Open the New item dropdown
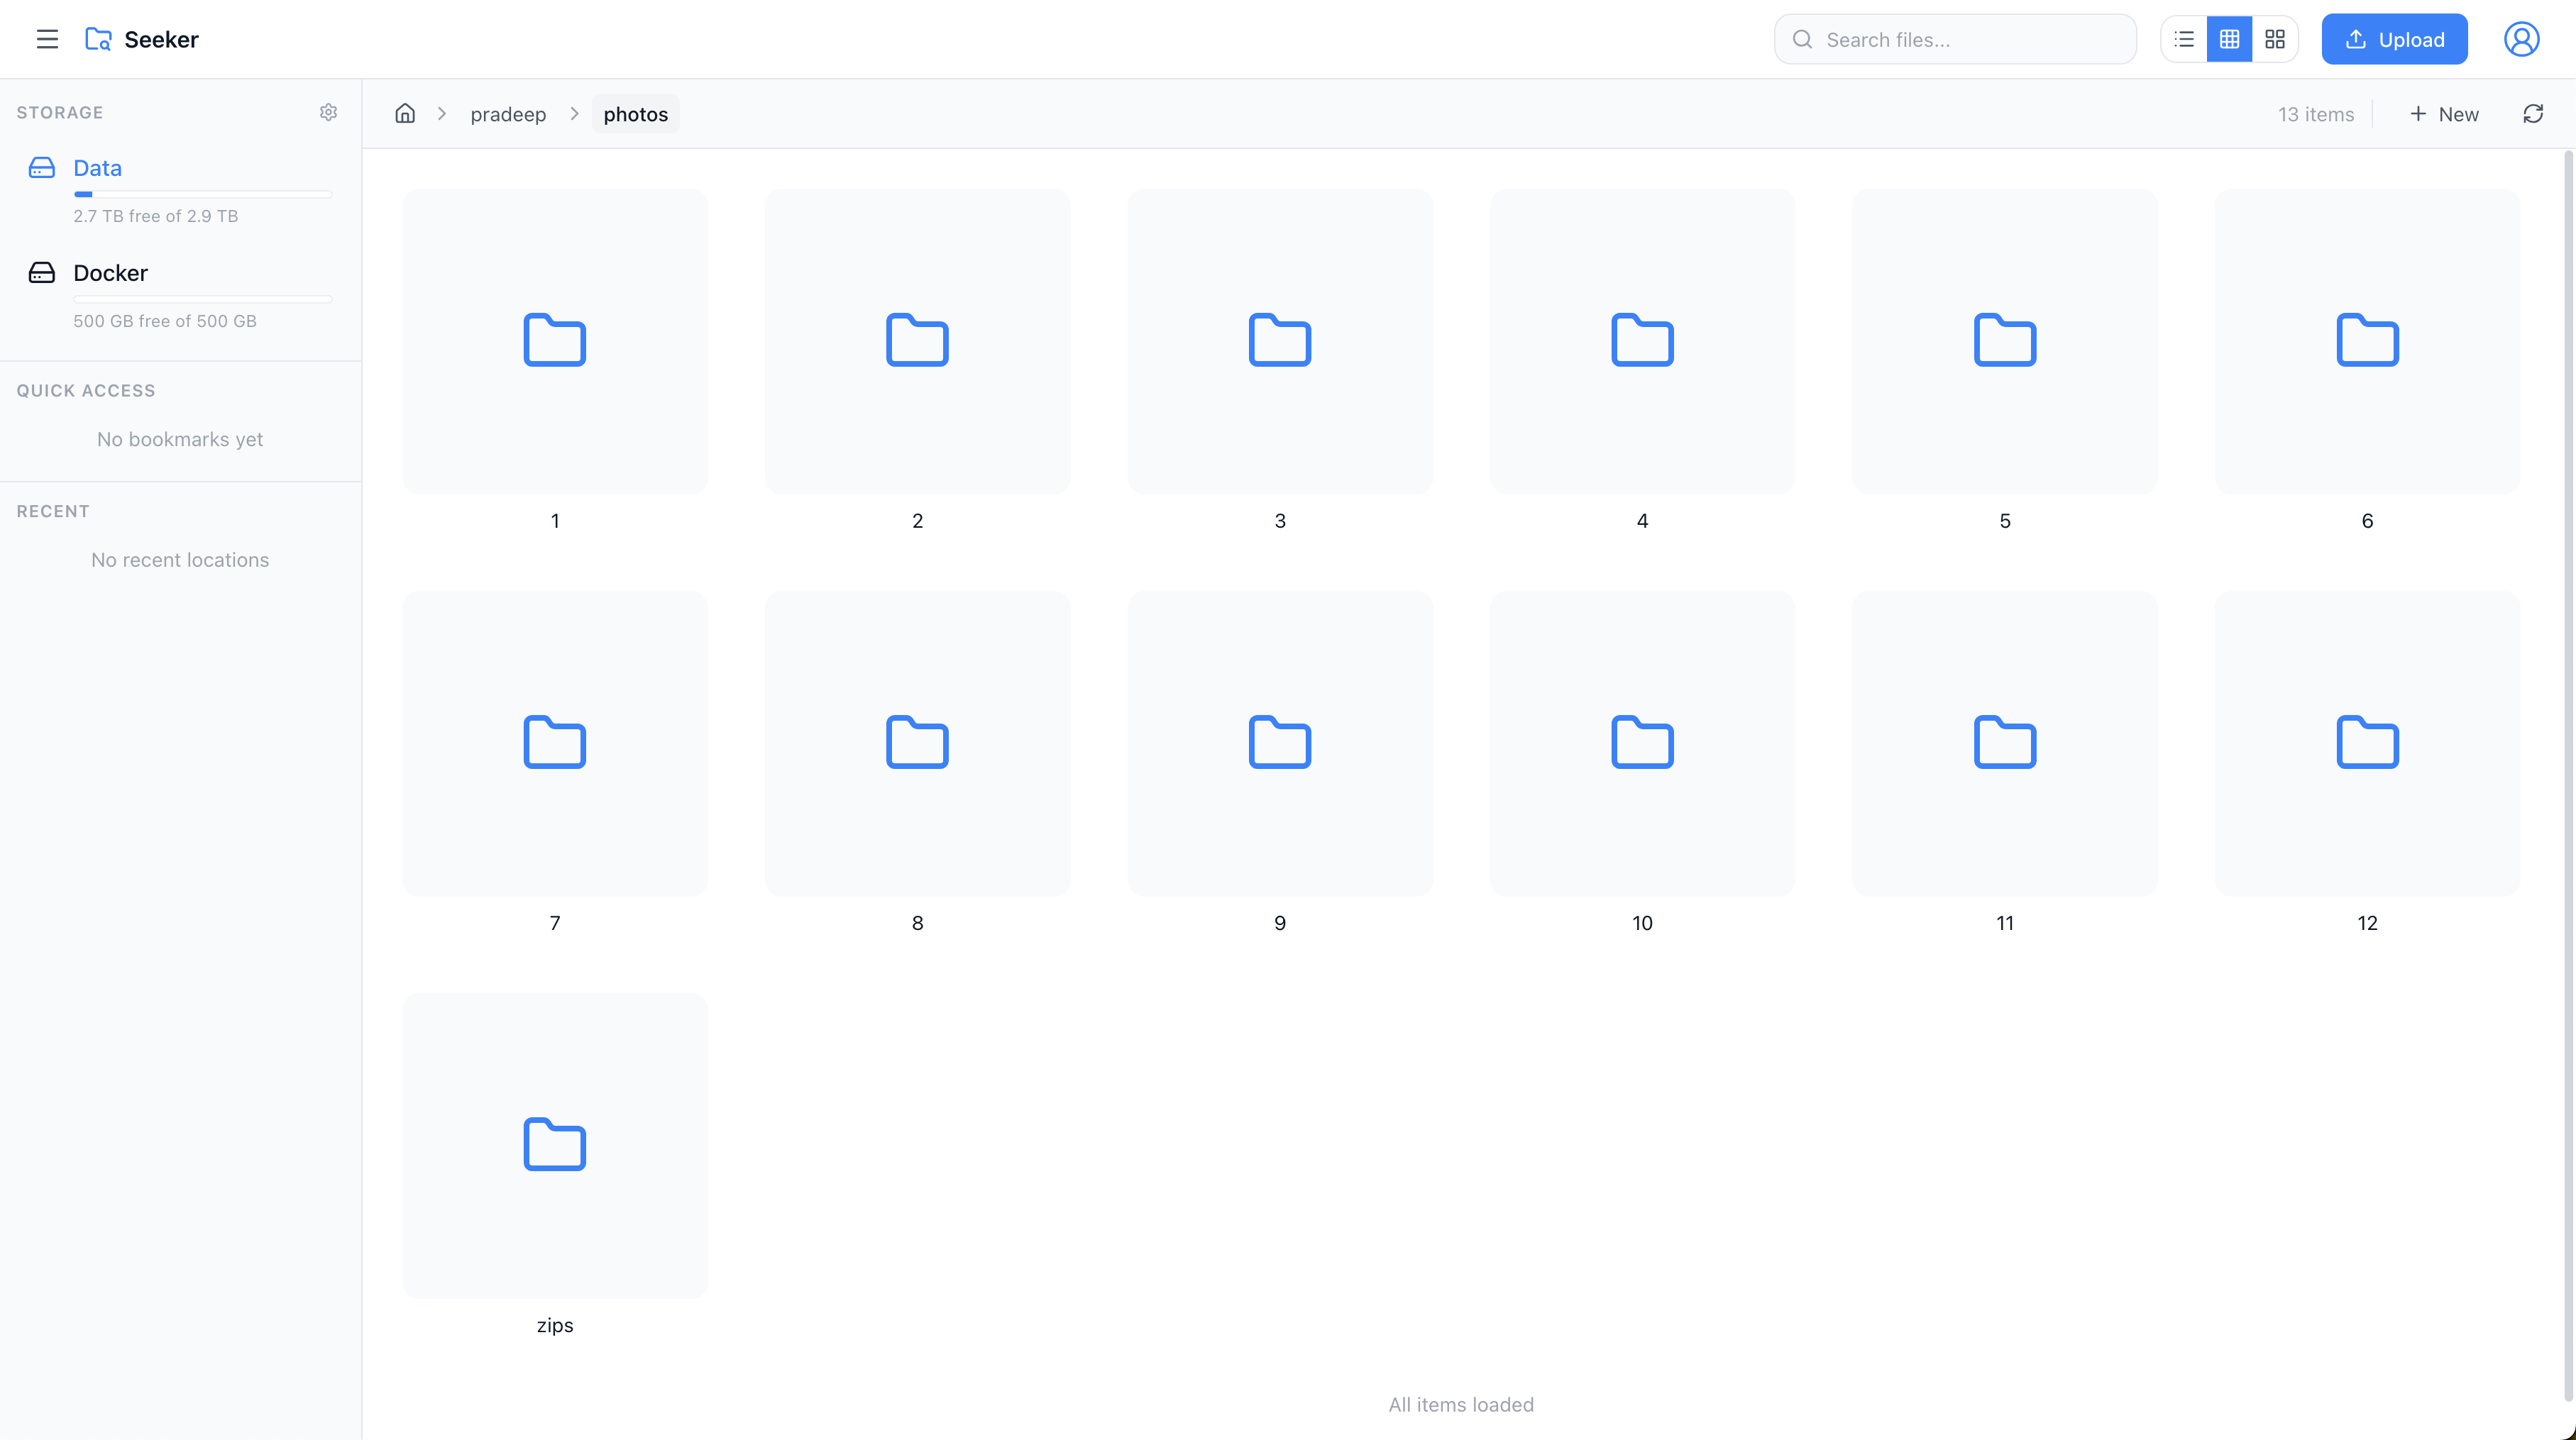Viewport: 2576px width, 1440px height. pos(2443,114)
